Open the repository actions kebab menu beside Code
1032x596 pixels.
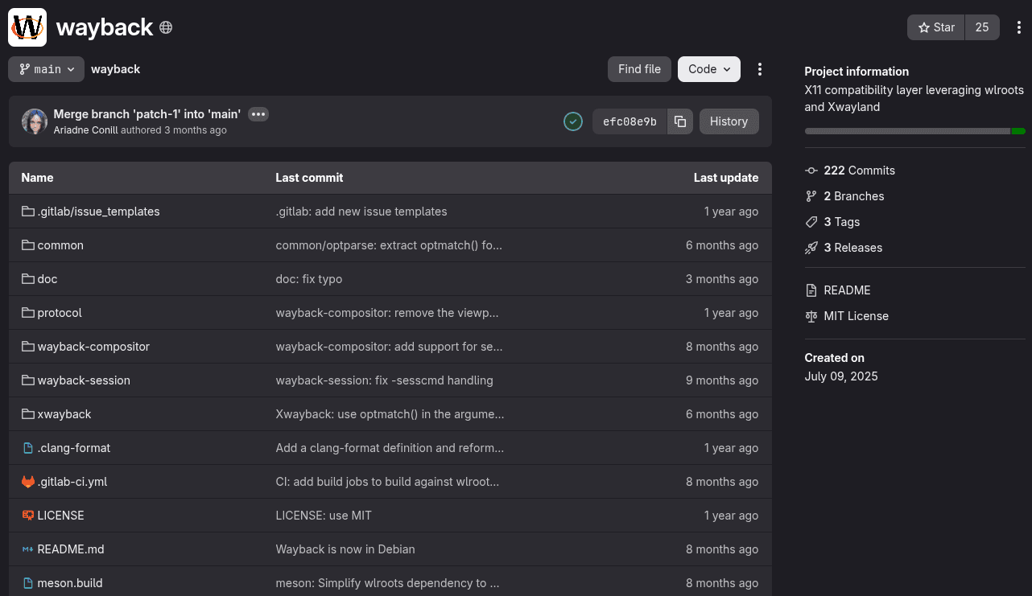760,69
